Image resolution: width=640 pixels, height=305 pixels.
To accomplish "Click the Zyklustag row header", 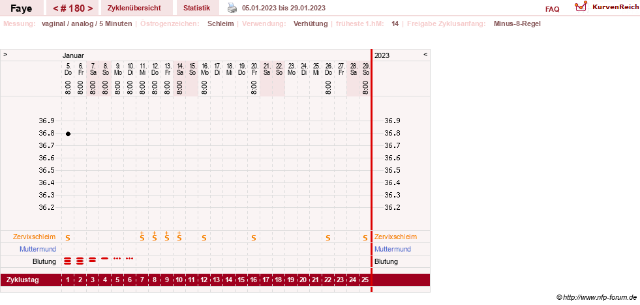I will coord(23,280).
